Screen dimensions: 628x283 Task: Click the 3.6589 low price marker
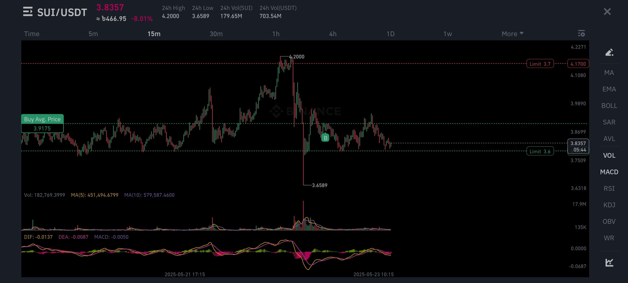[319, 185]
